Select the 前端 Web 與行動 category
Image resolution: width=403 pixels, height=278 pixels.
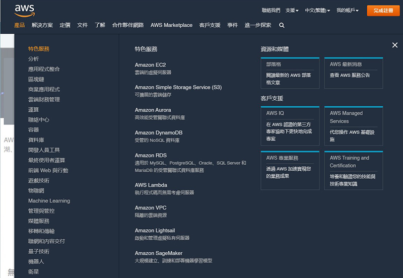pos(48,170)
